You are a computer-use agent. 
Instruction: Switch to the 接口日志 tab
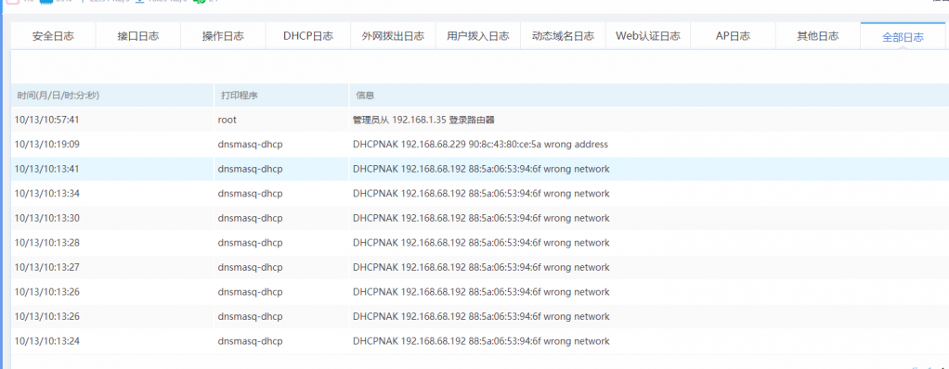click(138, 36)
